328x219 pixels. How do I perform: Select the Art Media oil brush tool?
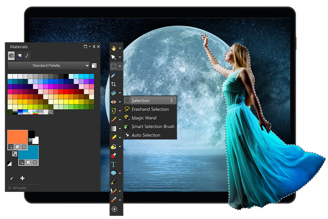tap(114, 191)
